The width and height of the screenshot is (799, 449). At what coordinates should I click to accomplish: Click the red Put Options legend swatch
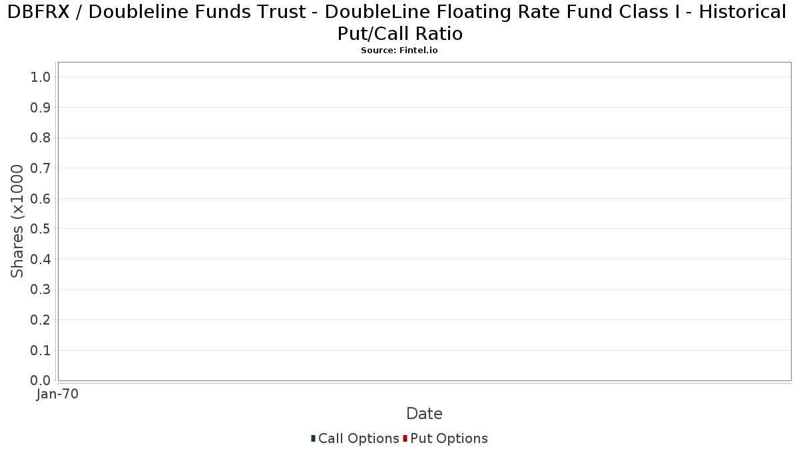tap(405, 438)
